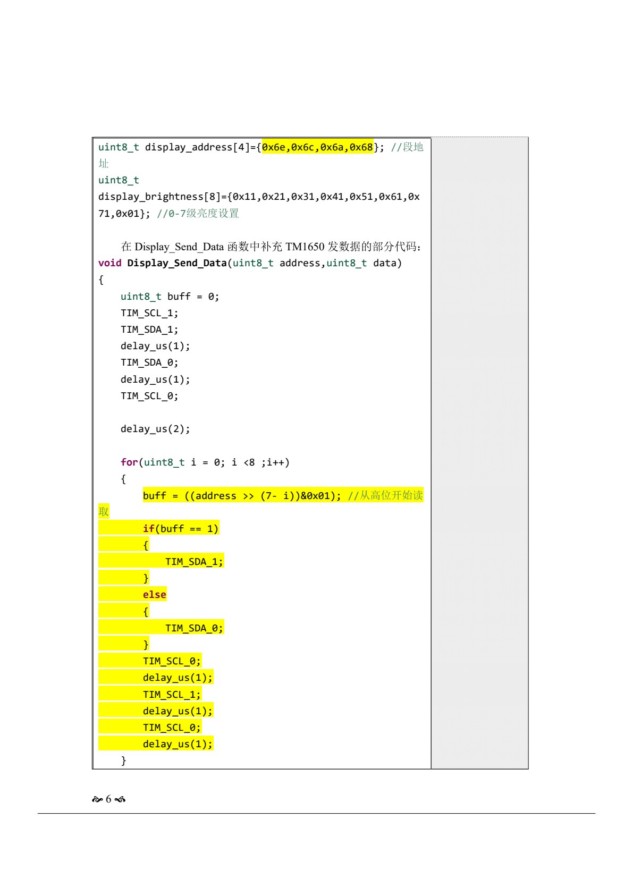
Task: Click highlighted TIM_SDA_0 inside else block
Action: point(194,628)
